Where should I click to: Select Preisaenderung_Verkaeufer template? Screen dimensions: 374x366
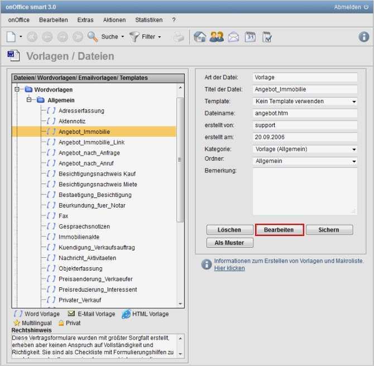click(x=95, y=279)
